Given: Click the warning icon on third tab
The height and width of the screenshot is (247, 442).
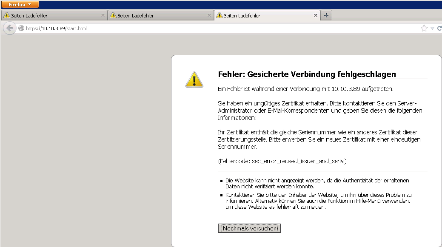Looking at the screenshot, I should click(220, 16).
